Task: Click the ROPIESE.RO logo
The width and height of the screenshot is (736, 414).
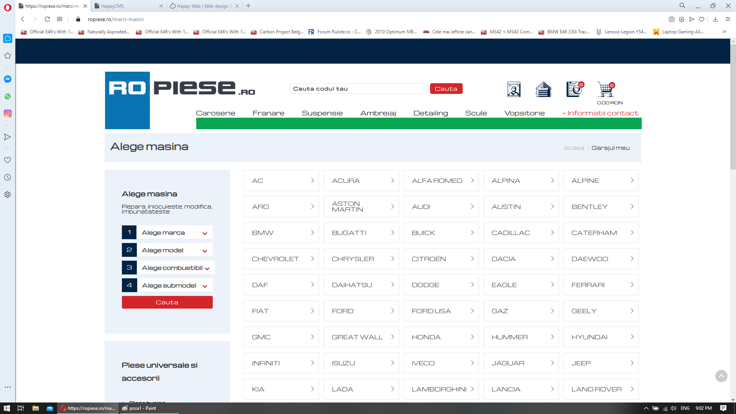Action: pyautogui.click(x=180, y=100)
